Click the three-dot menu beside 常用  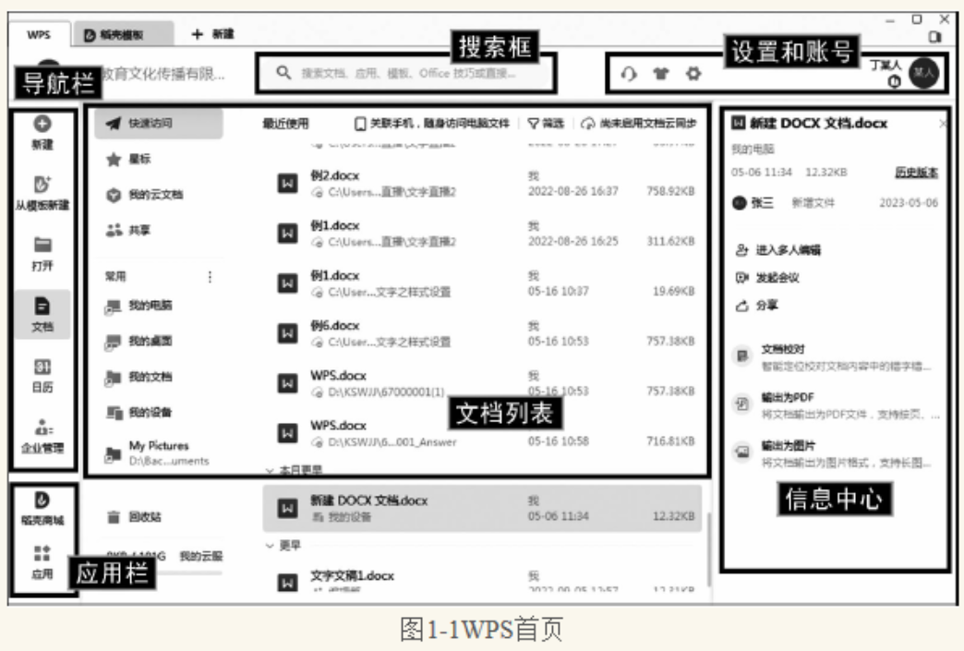pos(211,277)
